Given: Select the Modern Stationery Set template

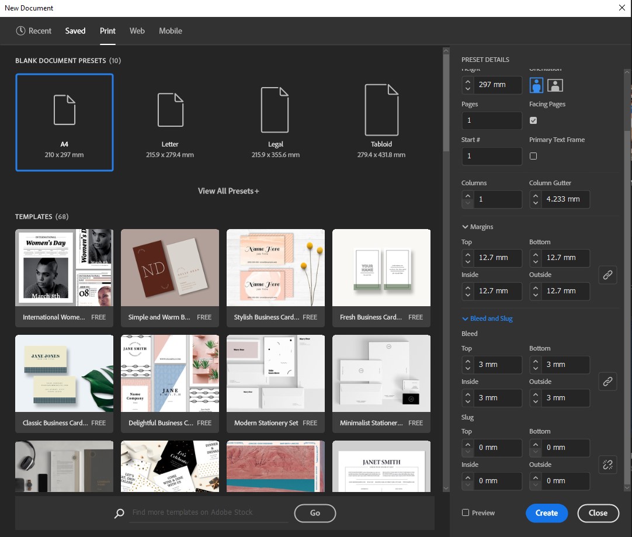Looking at the screenshot, I should coord(275,373).
